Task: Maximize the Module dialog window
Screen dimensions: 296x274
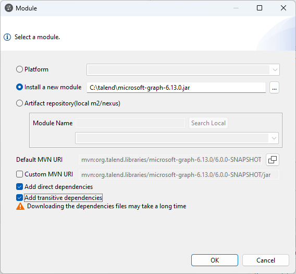Action: (260, 8)
